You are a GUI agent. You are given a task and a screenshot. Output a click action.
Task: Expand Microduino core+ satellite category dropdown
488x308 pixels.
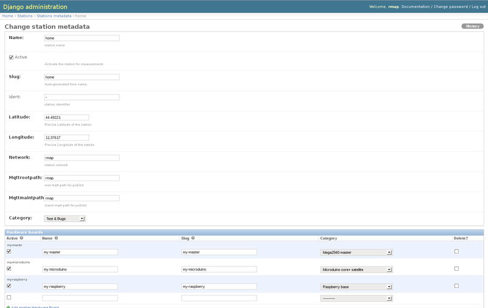tap(356, 269)
